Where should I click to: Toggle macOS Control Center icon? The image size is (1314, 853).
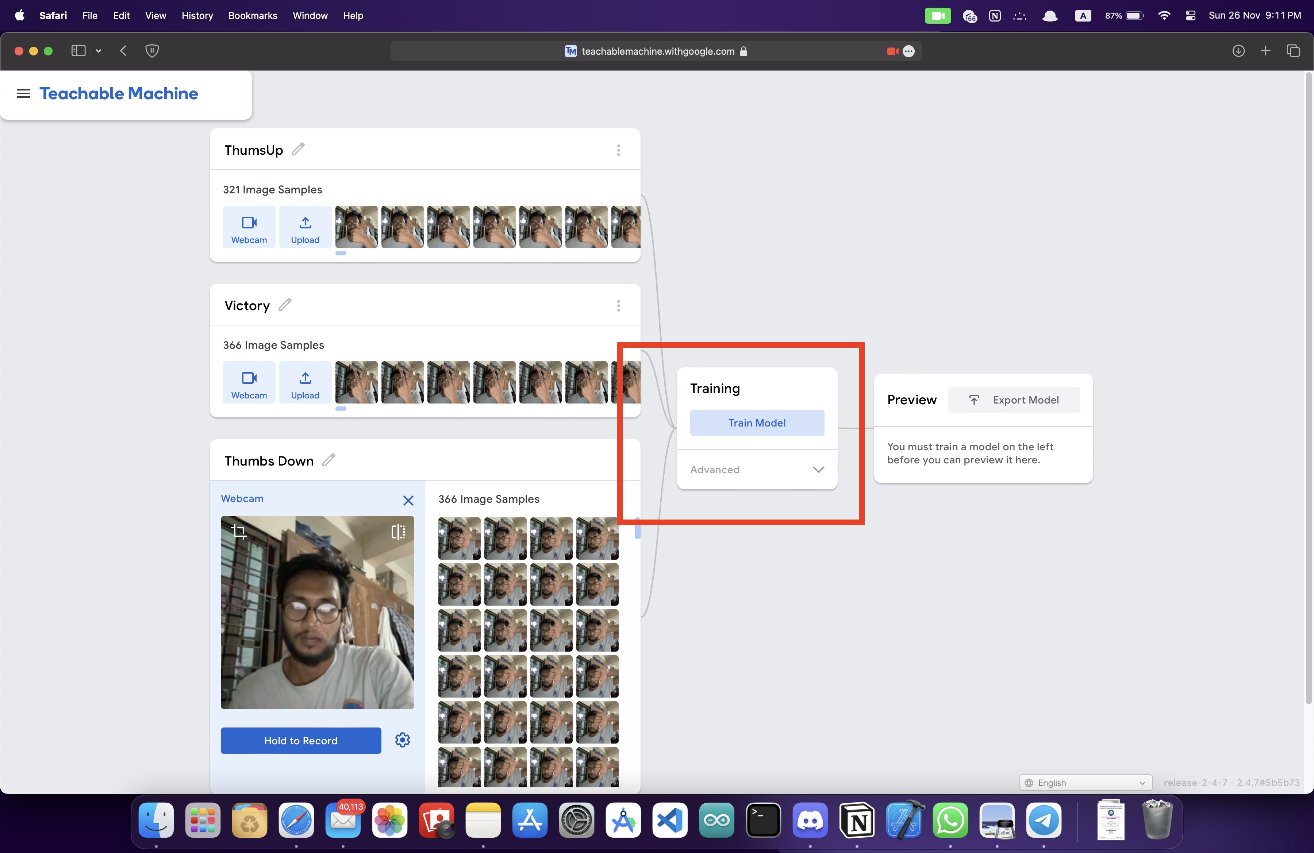[x=1190, y=15]
